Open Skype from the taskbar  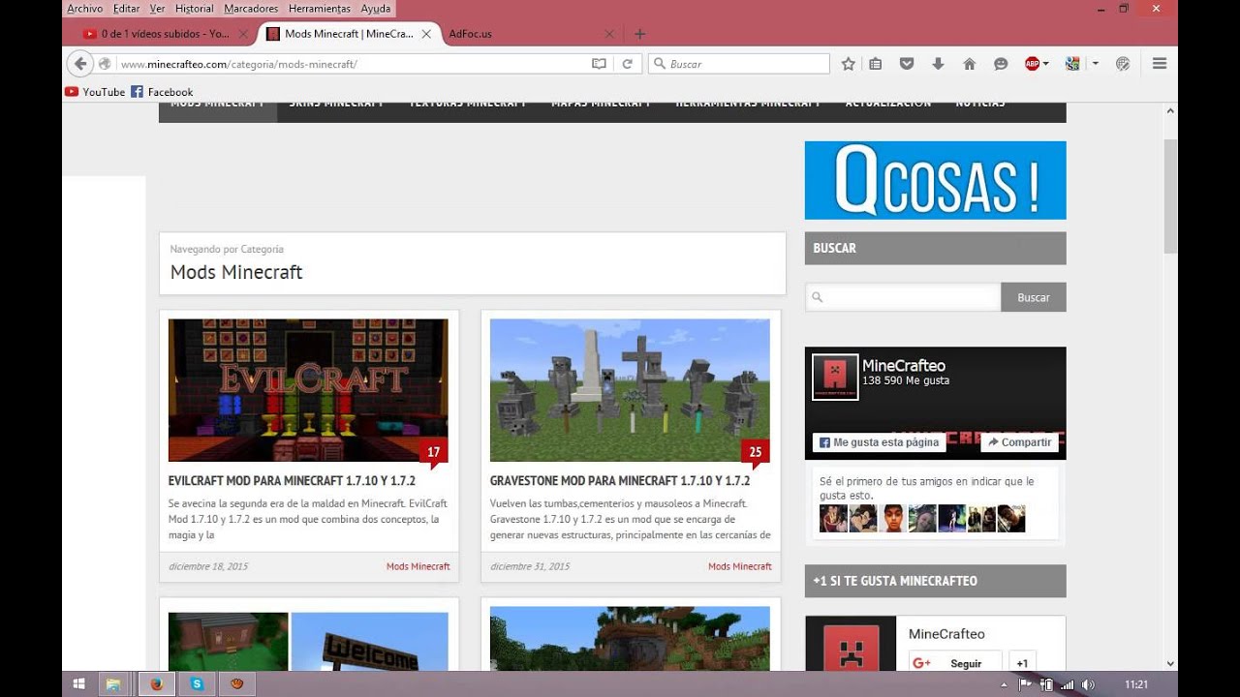(198, 683)
